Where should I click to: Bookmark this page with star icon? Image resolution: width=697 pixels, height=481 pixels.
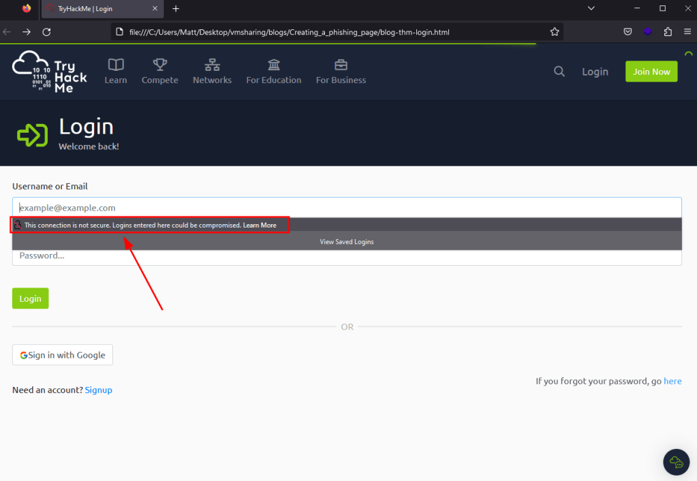[555, 32]
